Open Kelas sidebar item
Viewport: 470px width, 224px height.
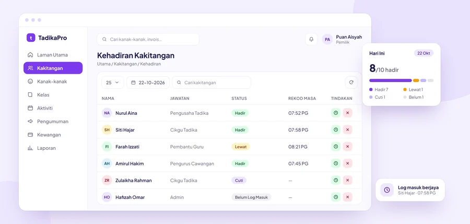point(53,95)
